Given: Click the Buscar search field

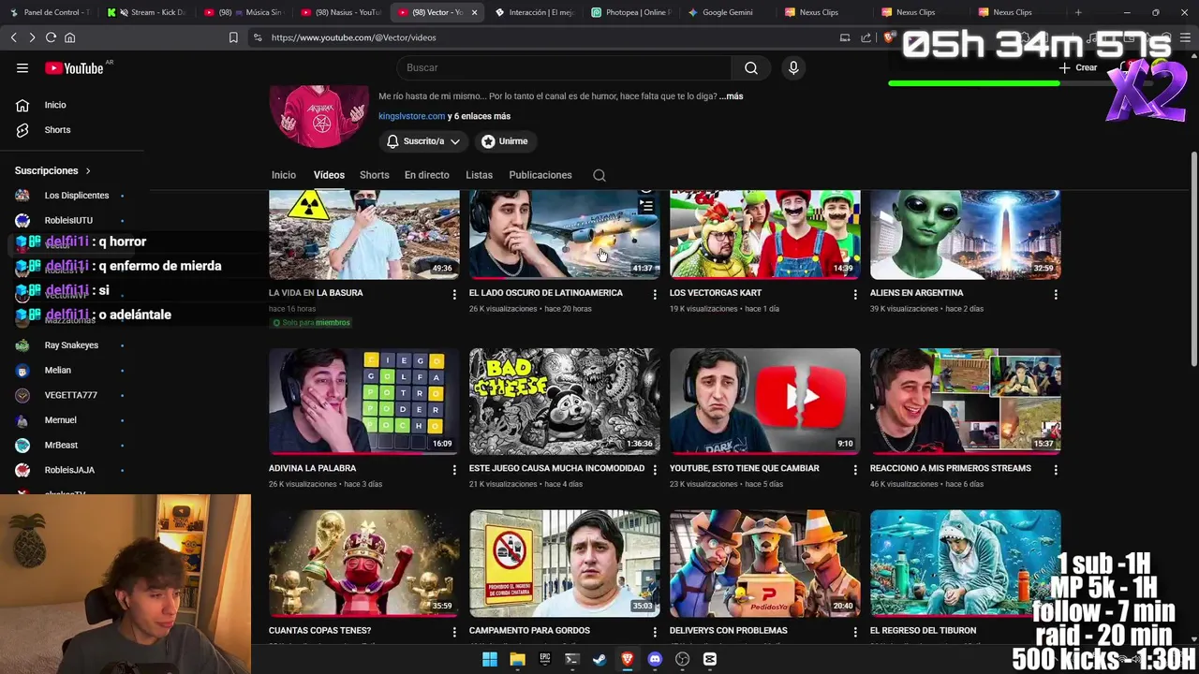Looking at the screenshot, I should [564, 67].
